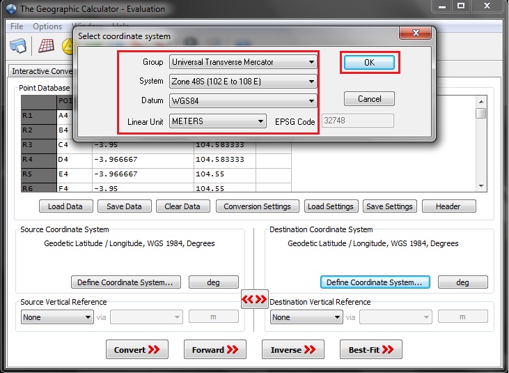
Task: Maximize the Geographic Calculator window
Action: 461,6
